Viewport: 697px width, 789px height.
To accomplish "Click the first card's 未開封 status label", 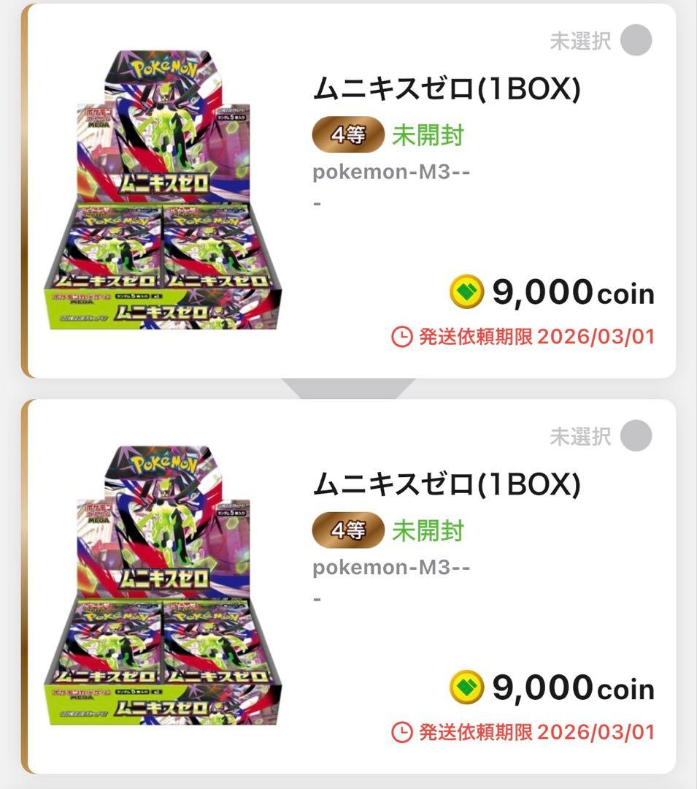I will click(428, 135).
